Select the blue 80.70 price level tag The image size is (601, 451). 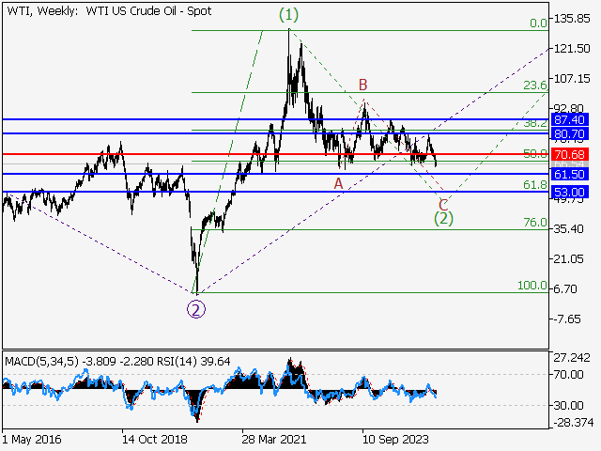click(570, 134)
